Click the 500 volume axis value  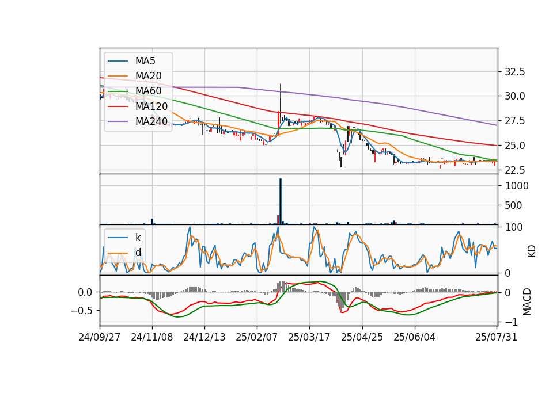[x=513, y=205]
